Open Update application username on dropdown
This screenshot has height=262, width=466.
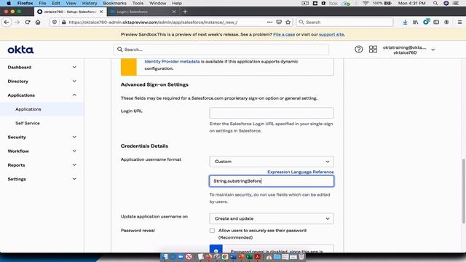(x=272, y=218)
